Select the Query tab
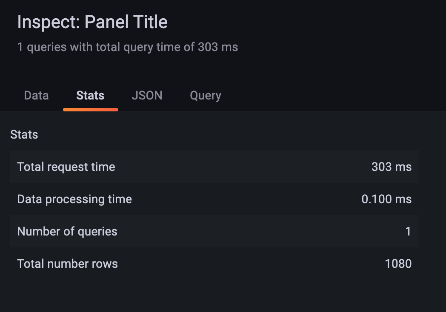The height and width of the screenshot is (312, 446). click(x=206, y=95)
